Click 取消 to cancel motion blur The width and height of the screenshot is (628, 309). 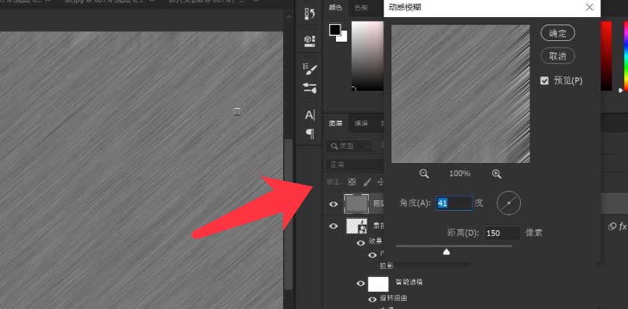[x=557, y=56]
